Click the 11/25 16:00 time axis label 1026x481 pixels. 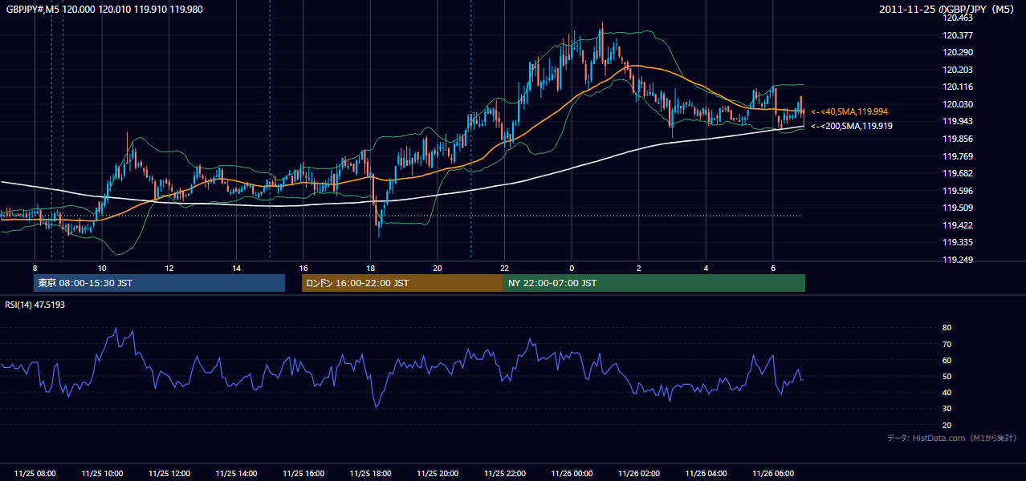pos(303,474)
